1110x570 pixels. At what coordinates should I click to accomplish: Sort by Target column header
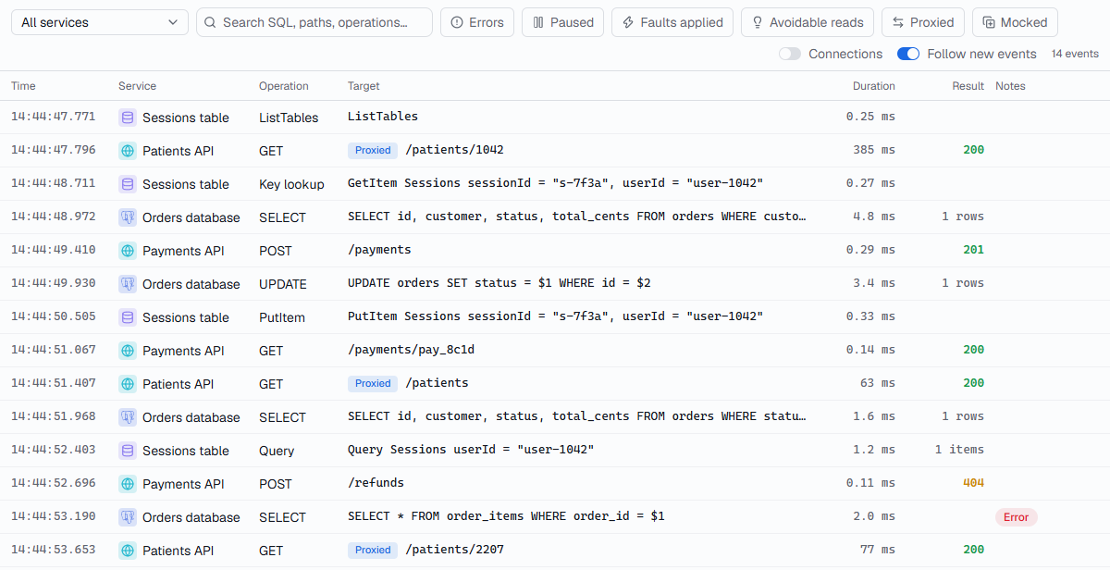(x=364, y=86)
